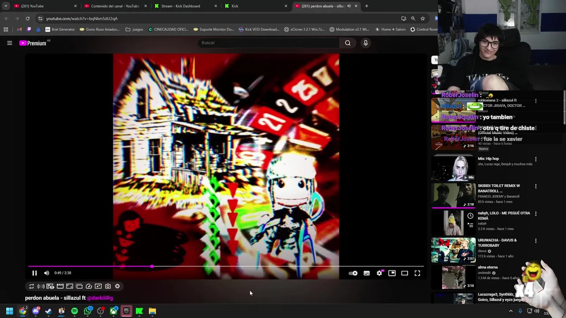Add ME PEGUÉ OTRA KEMÁ to watch later
This screenshot has width=566, height=318.
(470, 216)
